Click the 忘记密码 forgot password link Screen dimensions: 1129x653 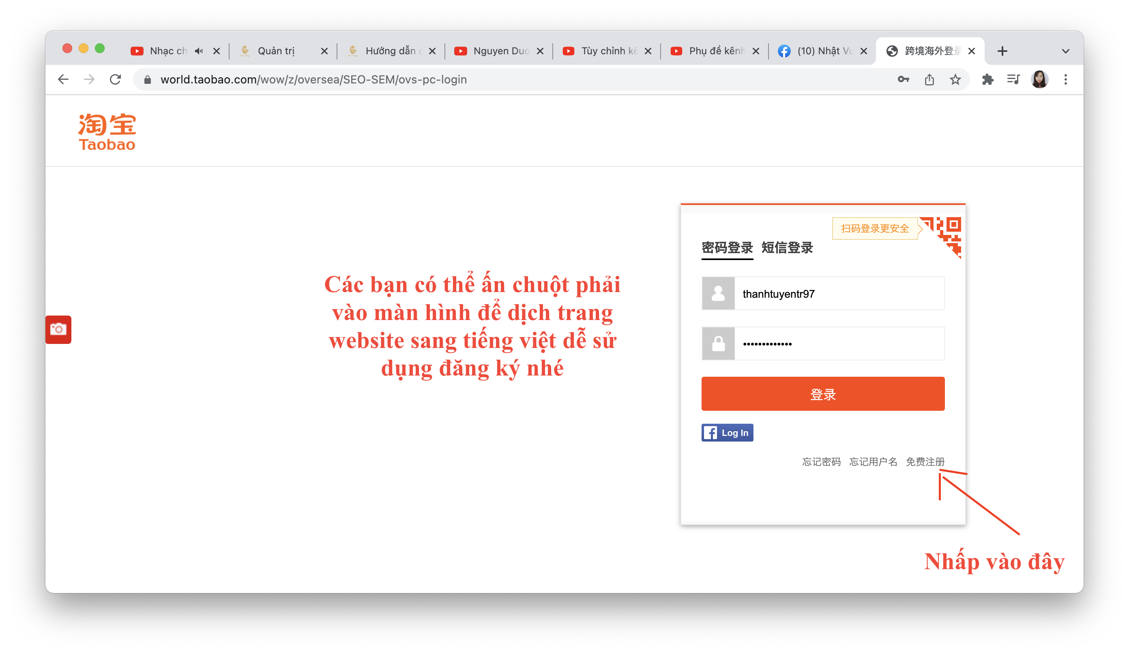[x=821, y=461]
